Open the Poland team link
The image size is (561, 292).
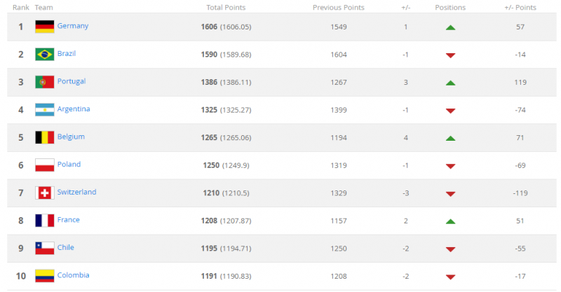tap(69, 165)
